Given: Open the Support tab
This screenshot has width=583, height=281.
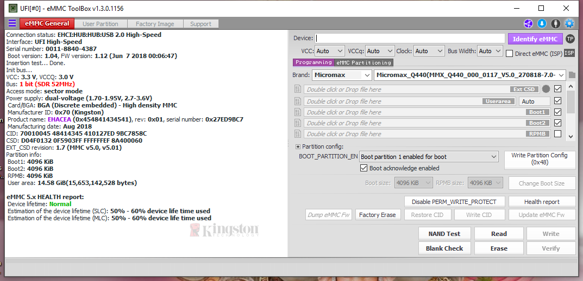Looking at the screenshot, I should (201, 24).
